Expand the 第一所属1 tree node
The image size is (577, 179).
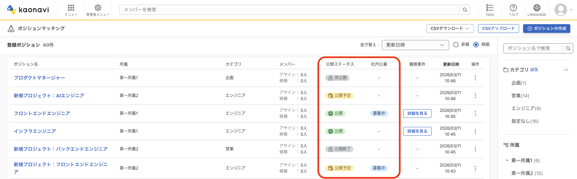point(507,161)
